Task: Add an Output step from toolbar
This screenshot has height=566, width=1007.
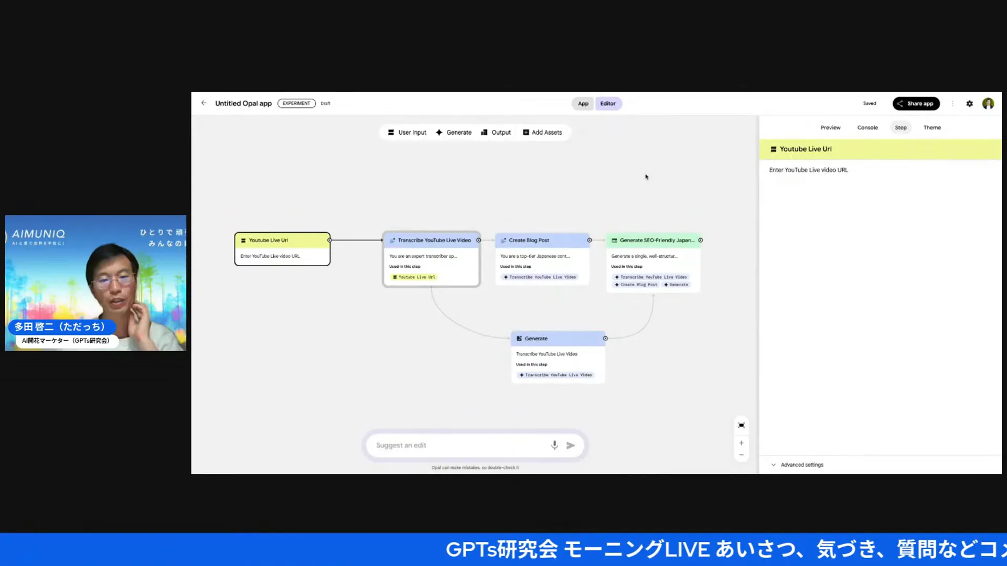Action: [x=496, y=133]
